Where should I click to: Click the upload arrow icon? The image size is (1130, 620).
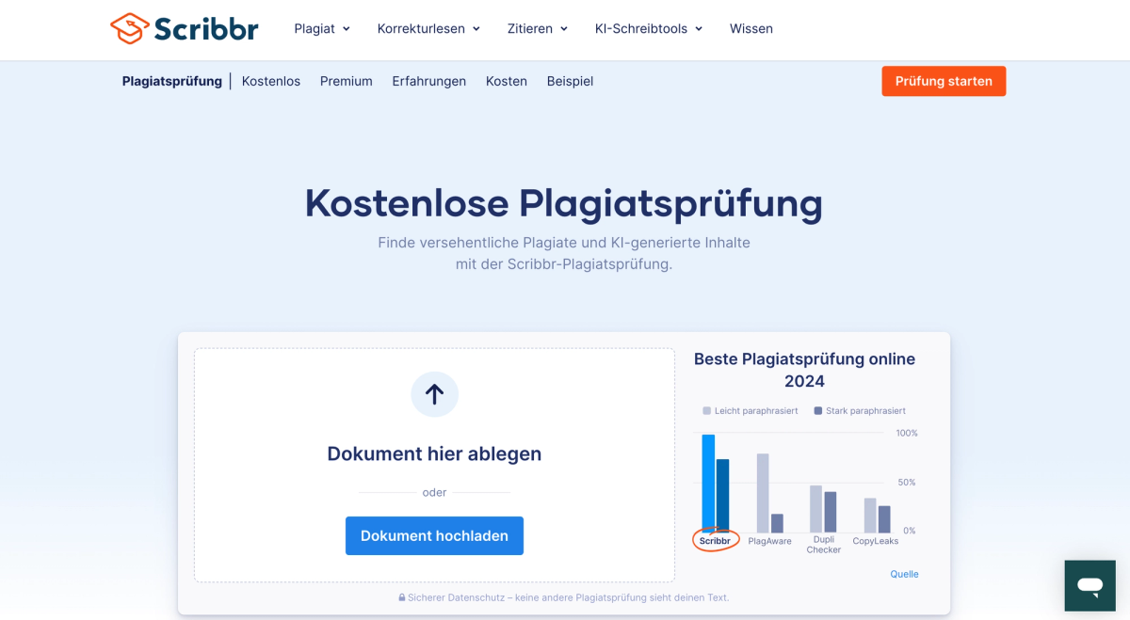point(434,394)
